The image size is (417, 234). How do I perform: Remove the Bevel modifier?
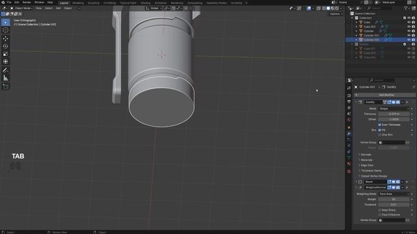(407, 182)
